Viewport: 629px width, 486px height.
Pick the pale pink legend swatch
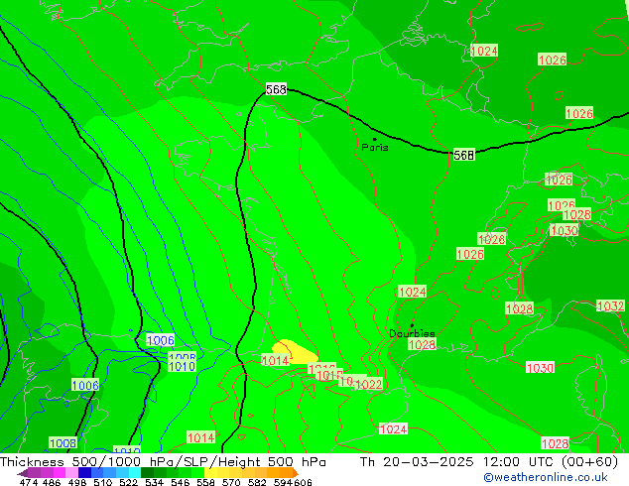click(71, 472)
